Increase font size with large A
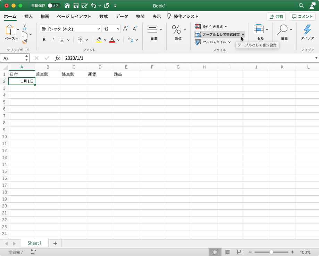This screenshot has width=319, height=256. click(126, 29)
